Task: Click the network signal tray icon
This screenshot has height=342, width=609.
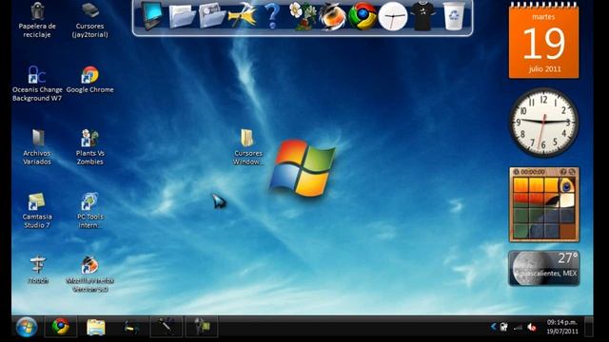Action: pos(518,328)
